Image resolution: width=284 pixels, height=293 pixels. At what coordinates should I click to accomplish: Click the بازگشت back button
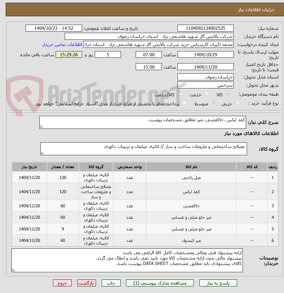tap(87, 283)
